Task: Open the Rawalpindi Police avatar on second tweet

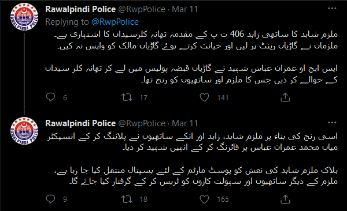Action: [24, 131]
